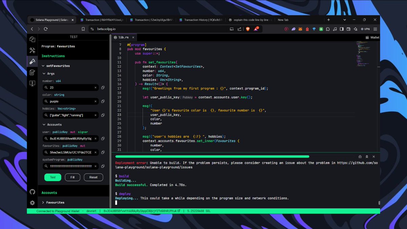Toggle the browser sidebar panel icon
This screenshot has height=229, width=407.
point(342,29)
